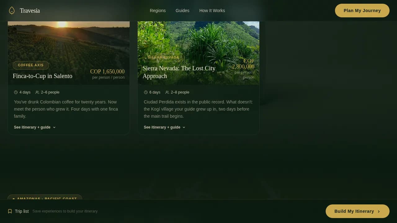Click arrow chevron in Build My Itinerary
This screenshot has width=397, height=223.
click(x=379, y=211)
